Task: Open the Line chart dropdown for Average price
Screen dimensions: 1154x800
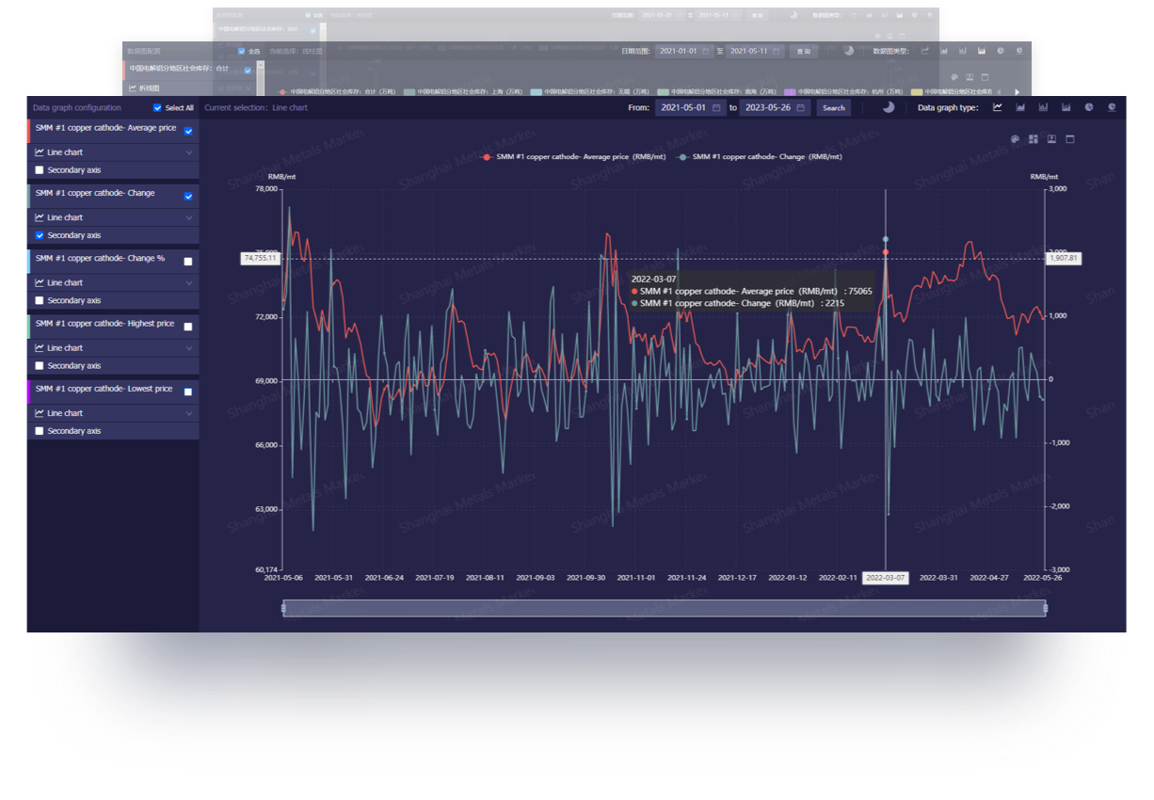Action: point(113,152)
